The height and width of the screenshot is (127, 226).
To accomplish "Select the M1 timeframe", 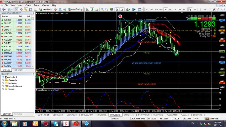I will point(147,9).
